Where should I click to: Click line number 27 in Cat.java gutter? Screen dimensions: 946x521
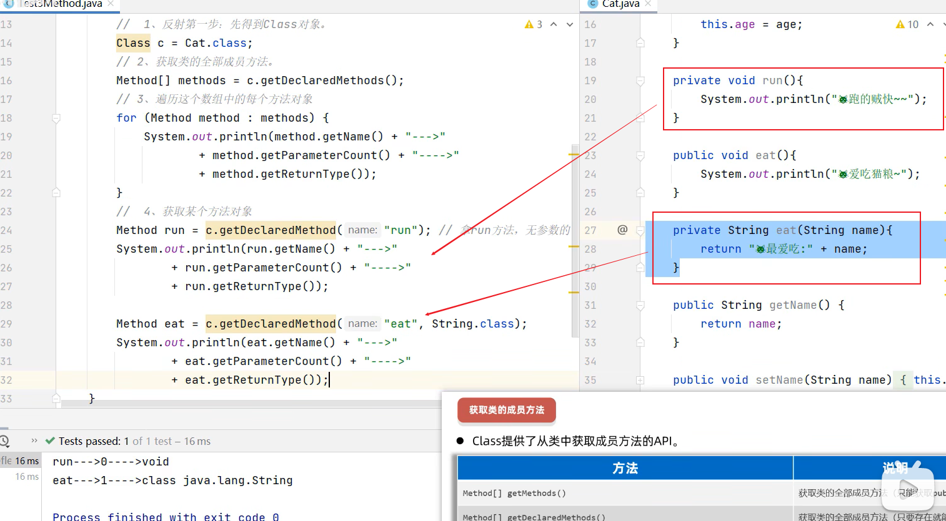(590, 230)
